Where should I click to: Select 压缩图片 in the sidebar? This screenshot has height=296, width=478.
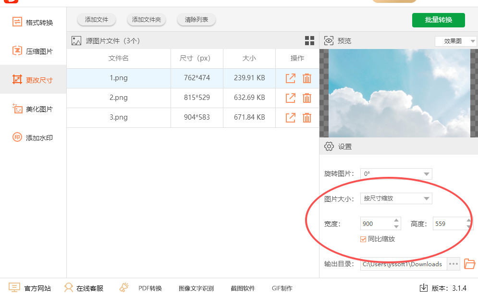pyautogui.click(x=33, y=51)
